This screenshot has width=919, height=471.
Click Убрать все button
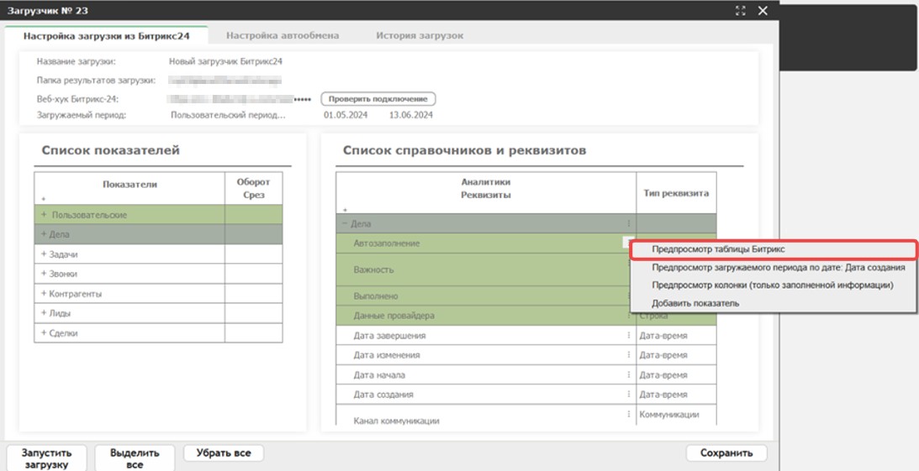pyautogui.click(x=224, y=453)
